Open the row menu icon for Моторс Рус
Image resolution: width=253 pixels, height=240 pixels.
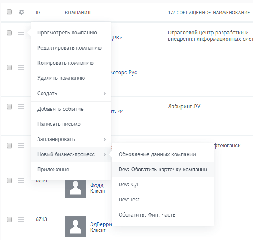pos(21,68)
